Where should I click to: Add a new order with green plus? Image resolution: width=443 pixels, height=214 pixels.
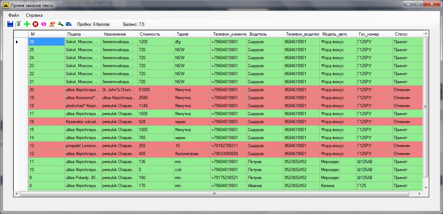[x=27, y=24]
